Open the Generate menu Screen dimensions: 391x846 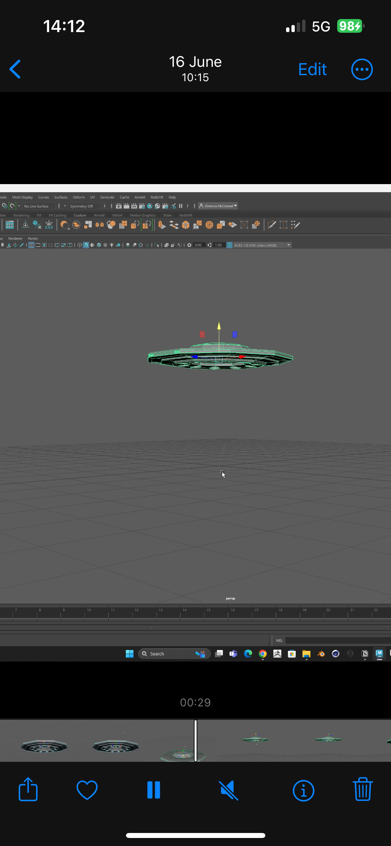[107, 197]
